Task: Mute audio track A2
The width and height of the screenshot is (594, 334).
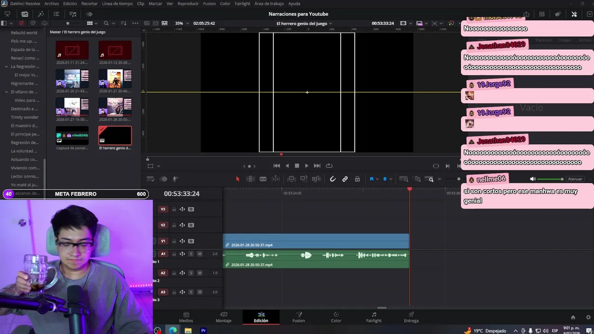Action: (x=200, y=273)
